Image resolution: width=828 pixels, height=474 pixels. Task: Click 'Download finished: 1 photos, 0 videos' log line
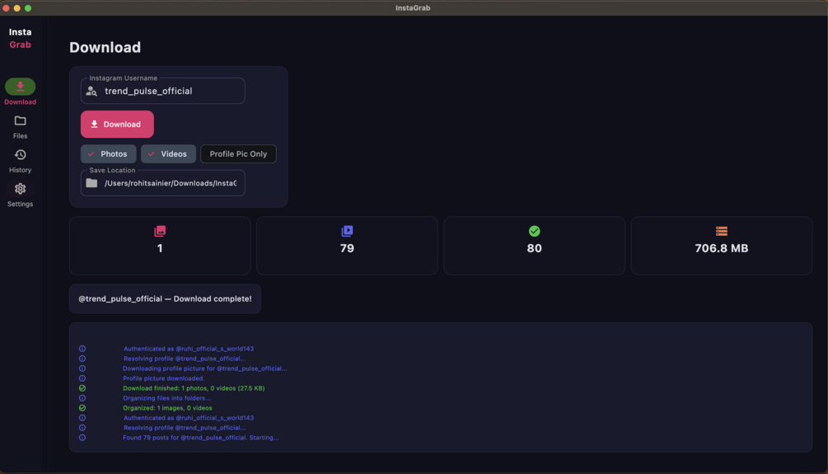tap(194, 388)
